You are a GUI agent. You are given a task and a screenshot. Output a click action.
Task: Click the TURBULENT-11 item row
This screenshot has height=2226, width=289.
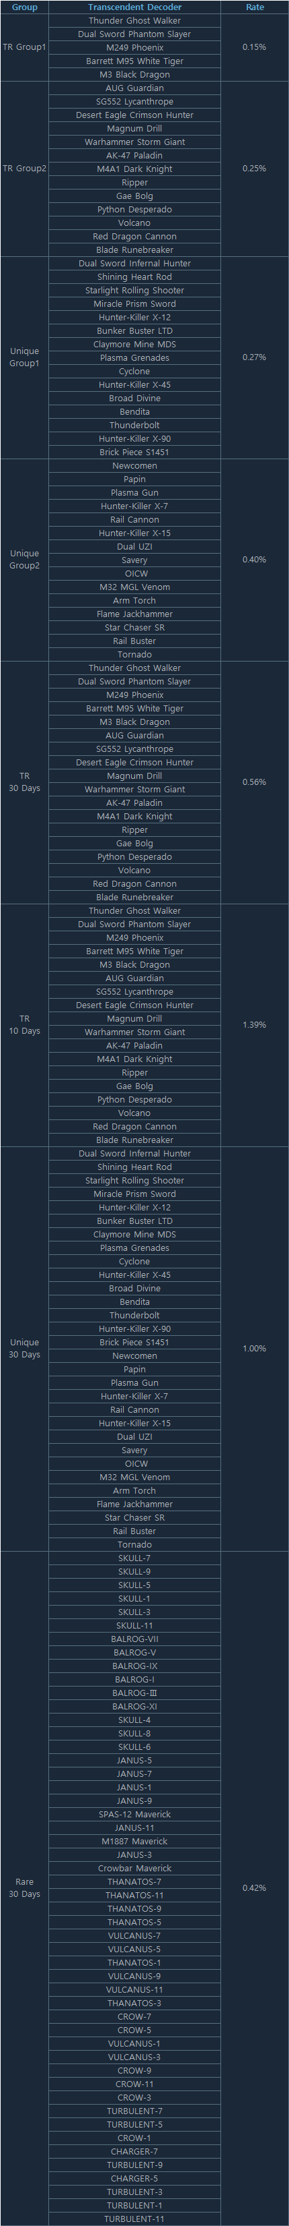[x=134, y=2219]
